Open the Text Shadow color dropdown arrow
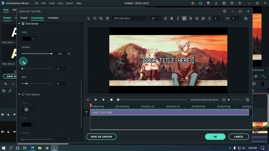269x151 pixels. [x=33, y=125]
